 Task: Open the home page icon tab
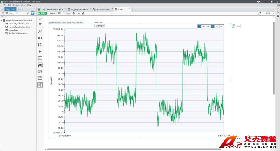[39, 9]
